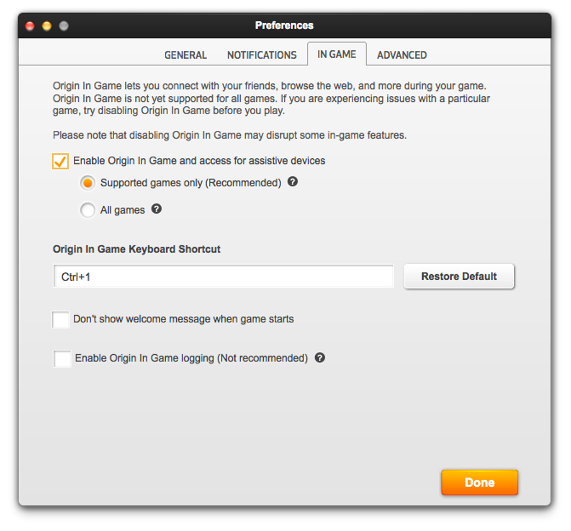Screen dimensions: 571x531
Task: Click help icon beside Supported games only
Action: pos(292,182)
